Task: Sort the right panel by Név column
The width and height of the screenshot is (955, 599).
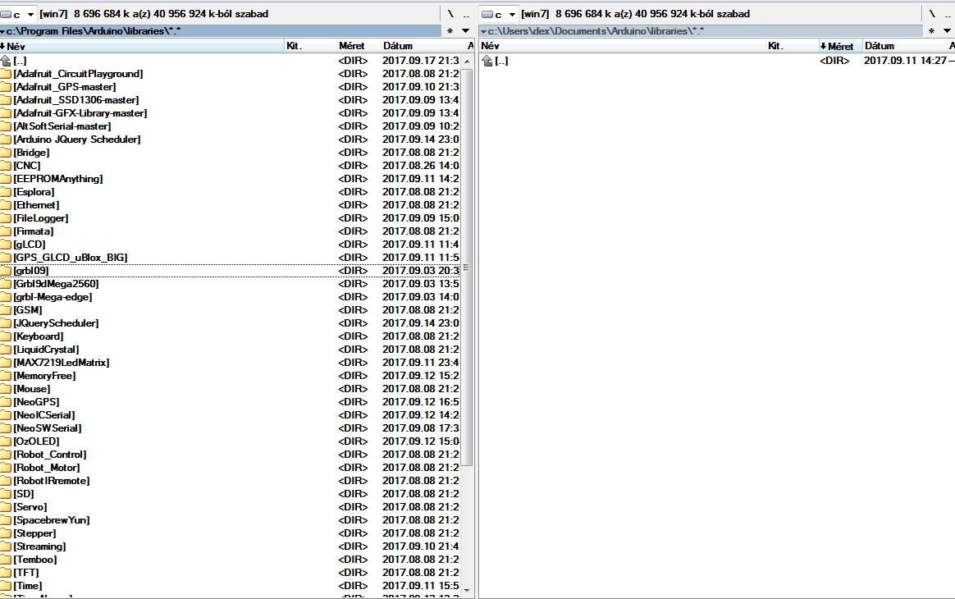Action: click(623, 46)
